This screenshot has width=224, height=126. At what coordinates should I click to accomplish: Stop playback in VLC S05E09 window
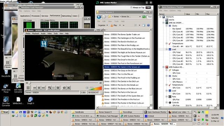[39, 88]
